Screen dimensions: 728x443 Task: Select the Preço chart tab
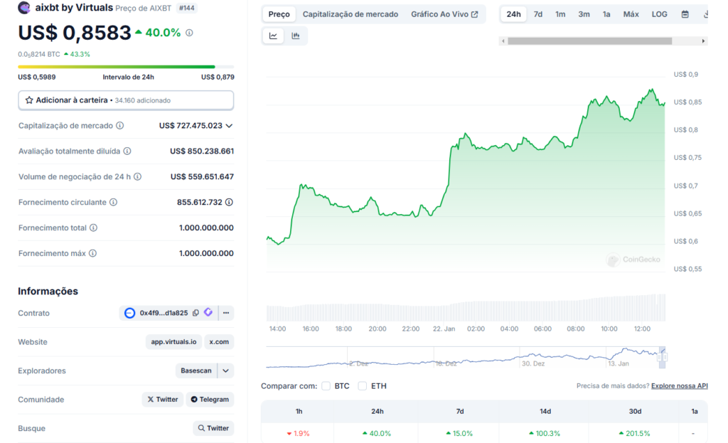tap(279, 14)
